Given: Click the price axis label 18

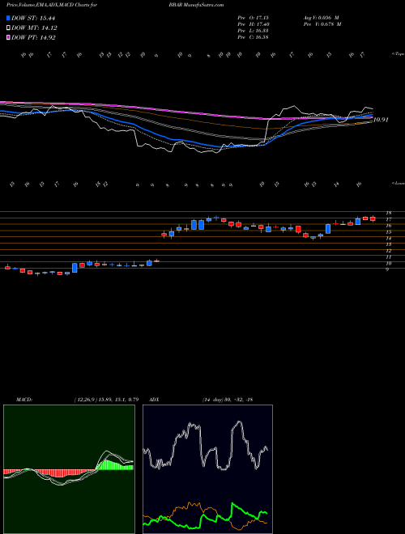Looking at the screenshot, I should 388,213.
